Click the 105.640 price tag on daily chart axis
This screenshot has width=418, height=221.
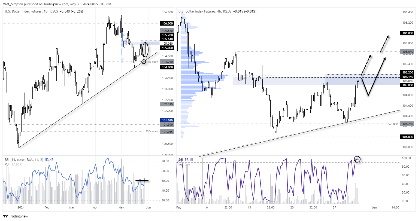pos(167,31)
